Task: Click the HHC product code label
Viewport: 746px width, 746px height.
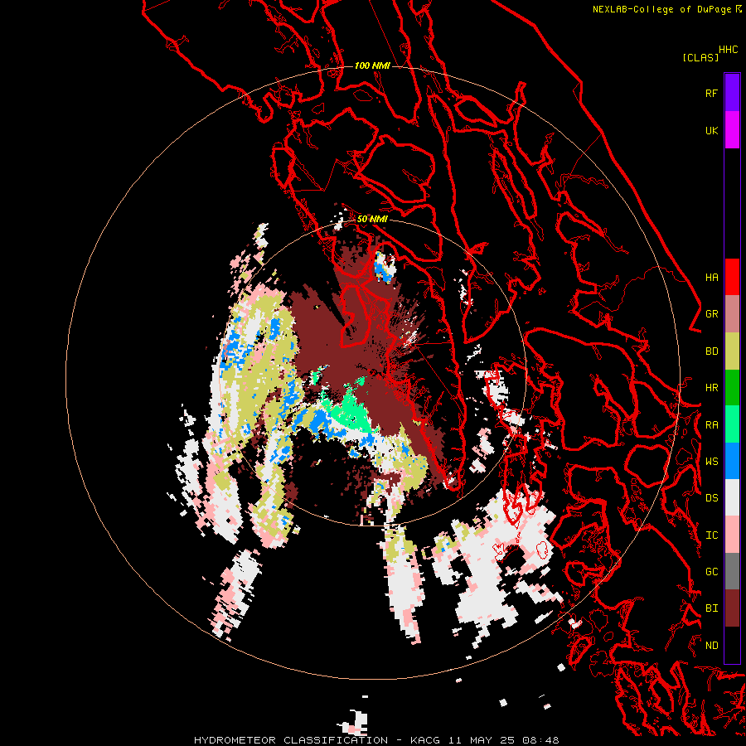Action: click(729, 50)
